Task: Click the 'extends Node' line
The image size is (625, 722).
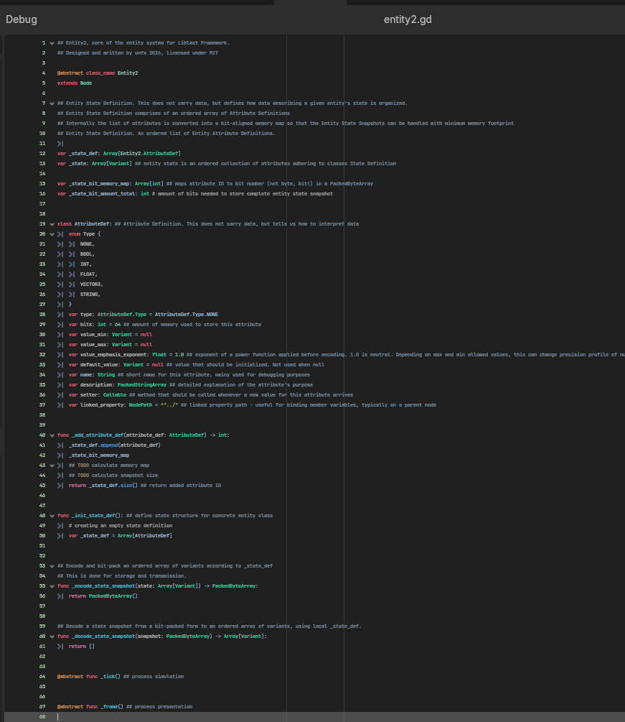Action: click(x=75, y=83)
